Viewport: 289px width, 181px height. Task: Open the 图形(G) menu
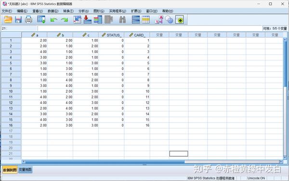[99, 11]
